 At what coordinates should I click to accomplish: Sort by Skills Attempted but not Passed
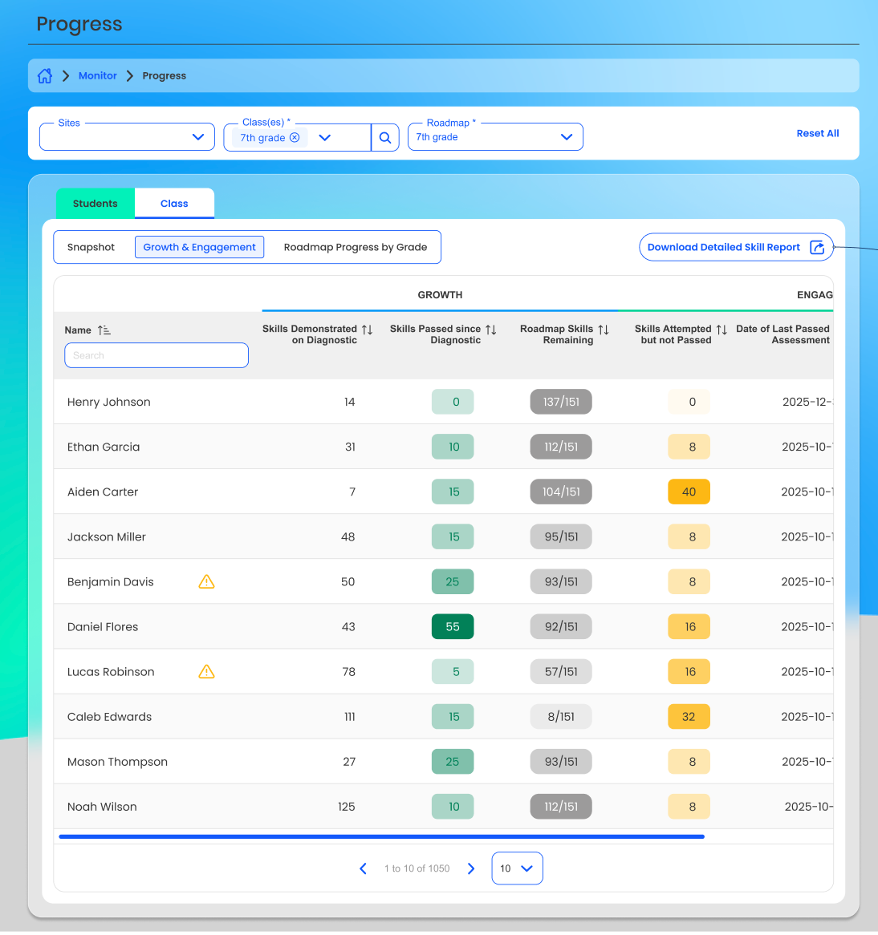(722, 329)
